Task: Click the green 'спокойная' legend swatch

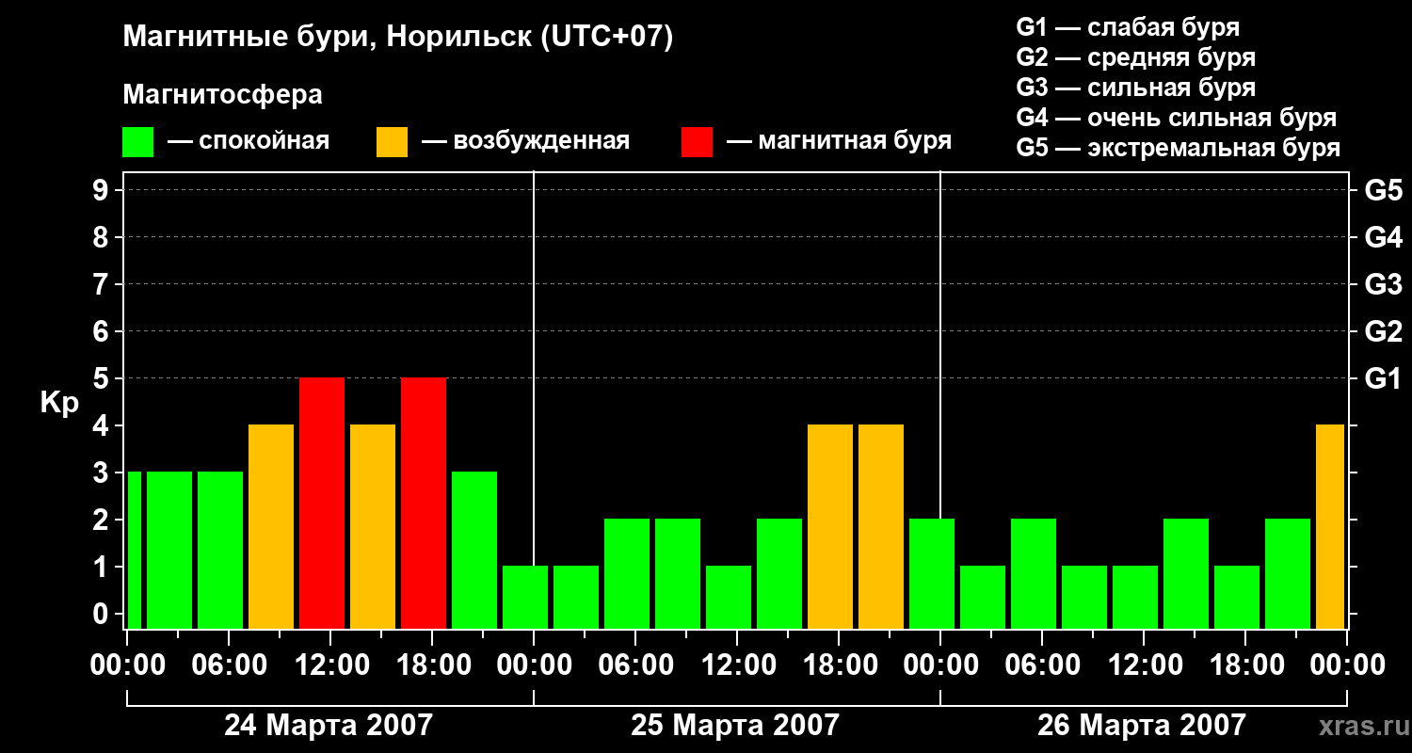Action: 138,142
